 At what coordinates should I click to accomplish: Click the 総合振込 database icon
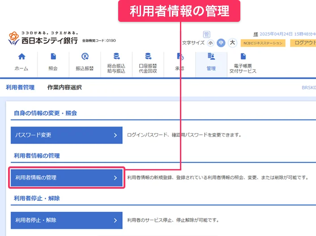click(x=116, y=56)
